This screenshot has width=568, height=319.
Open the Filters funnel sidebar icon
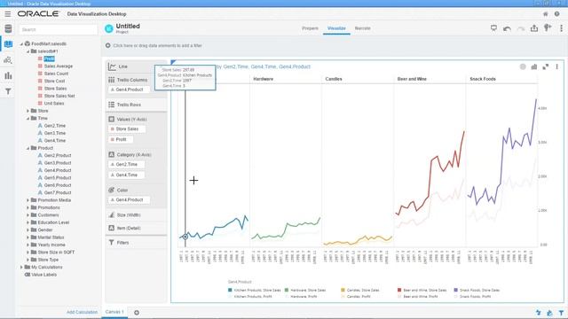[x=8, y=91]
